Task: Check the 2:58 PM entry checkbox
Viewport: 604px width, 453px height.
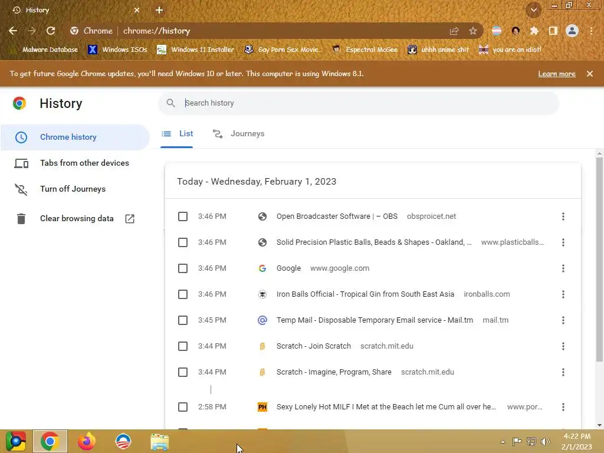Action: pyautogui.click(x=183, y=407)
